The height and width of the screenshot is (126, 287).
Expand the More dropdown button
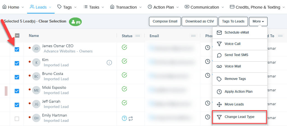click(x=258, y=21)
